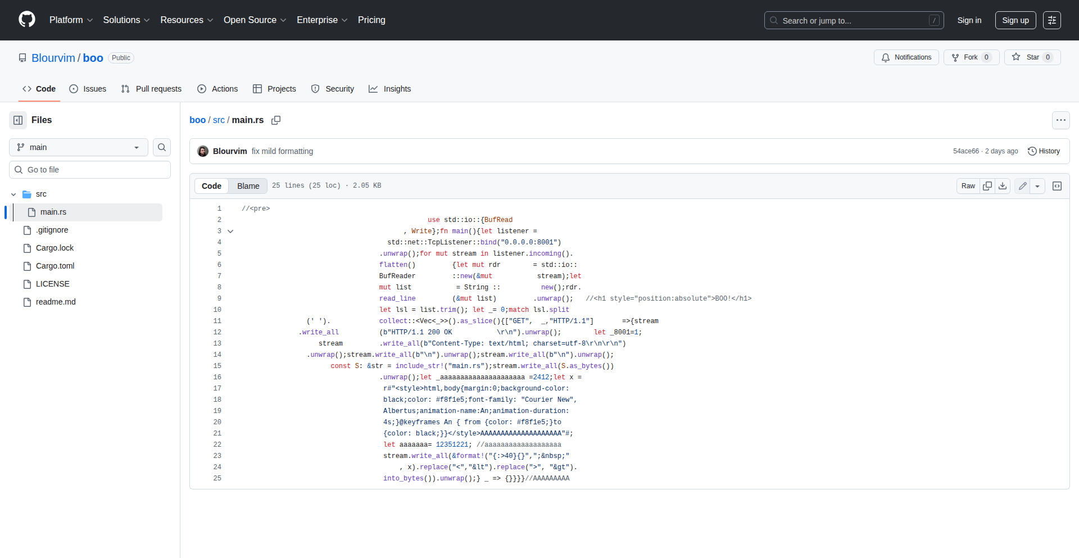Viewport: 1079px width, 558px height.
Task: Open the History link for commits
Action: 1044,151
